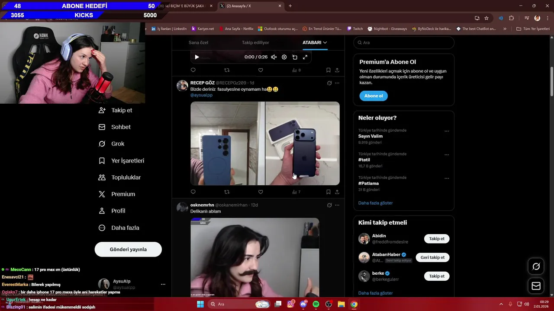Open options for #Patlama trend

(447, 178)
